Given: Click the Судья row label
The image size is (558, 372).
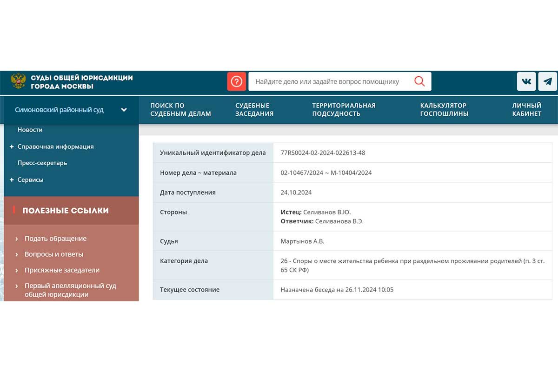Looking at the screenshot, I should click(169, 241).
